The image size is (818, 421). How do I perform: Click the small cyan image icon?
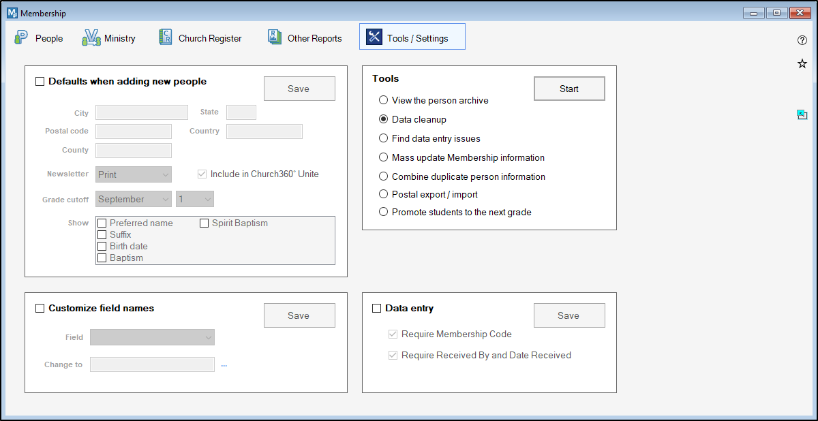point(802,114)
